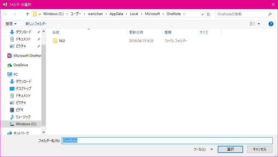Jump to Local in breadcrumb path
This screenshot has width=278, height=157.
click(134, 14)
